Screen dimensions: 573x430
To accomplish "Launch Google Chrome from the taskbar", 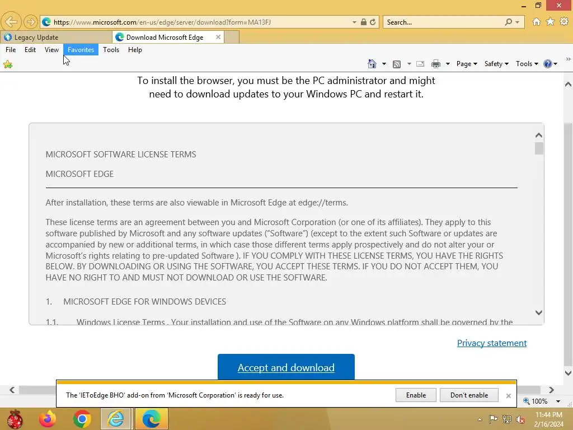I will (82, 419).
